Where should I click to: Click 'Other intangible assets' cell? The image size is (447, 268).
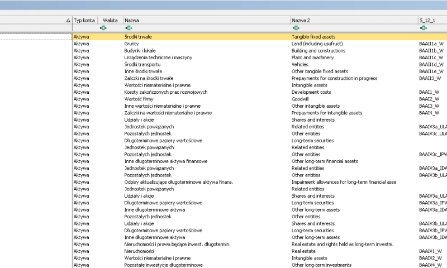pyautogui.click(x=316, y=106)
